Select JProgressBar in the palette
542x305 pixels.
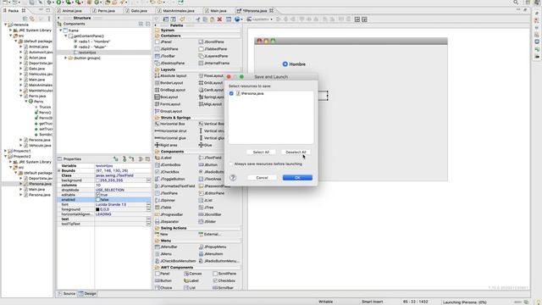(169, 214)
